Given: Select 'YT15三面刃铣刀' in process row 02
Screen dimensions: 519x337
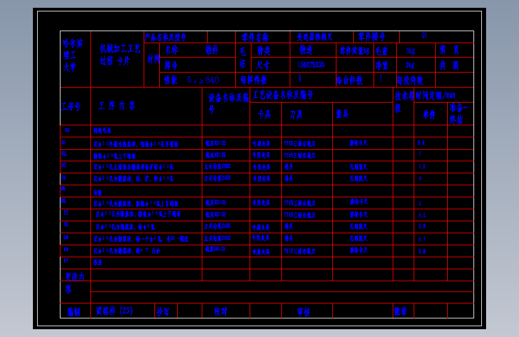Looking at the screenshot, I should pyautogui.click(x=299, y=155).
